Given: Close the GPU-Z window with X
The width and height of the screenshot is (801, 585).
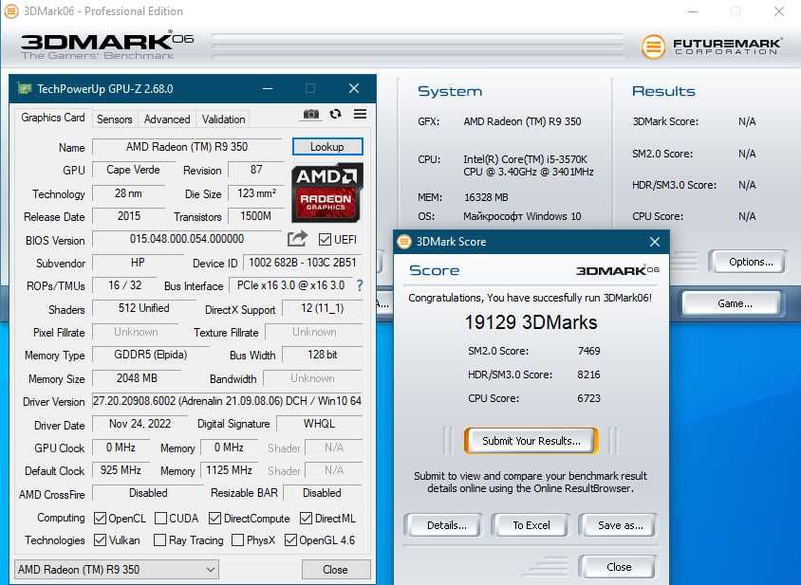Looking at the screenshot, I should 353,88.
